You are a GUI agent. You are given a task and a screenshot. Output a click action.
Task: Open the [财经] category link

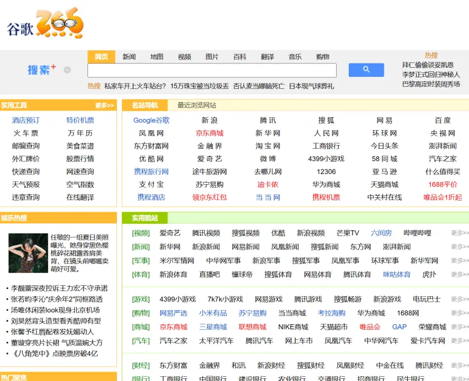pos(141,366)
